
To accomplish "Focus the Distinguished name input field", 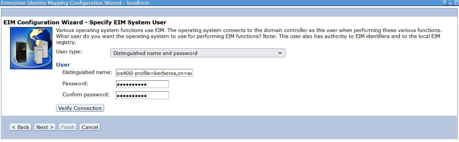I will pos(154,73).
